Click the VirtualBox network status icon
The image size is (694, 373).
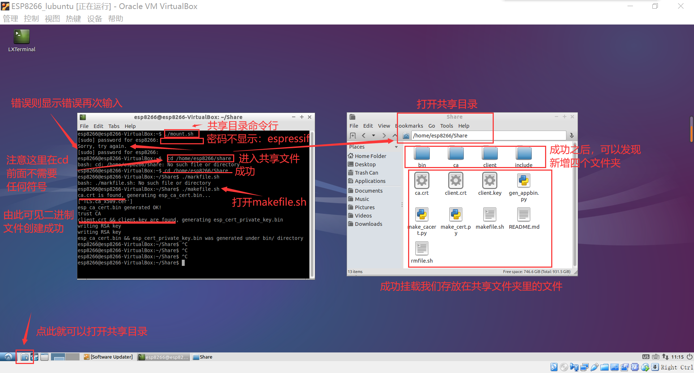[x=584, y=367]
